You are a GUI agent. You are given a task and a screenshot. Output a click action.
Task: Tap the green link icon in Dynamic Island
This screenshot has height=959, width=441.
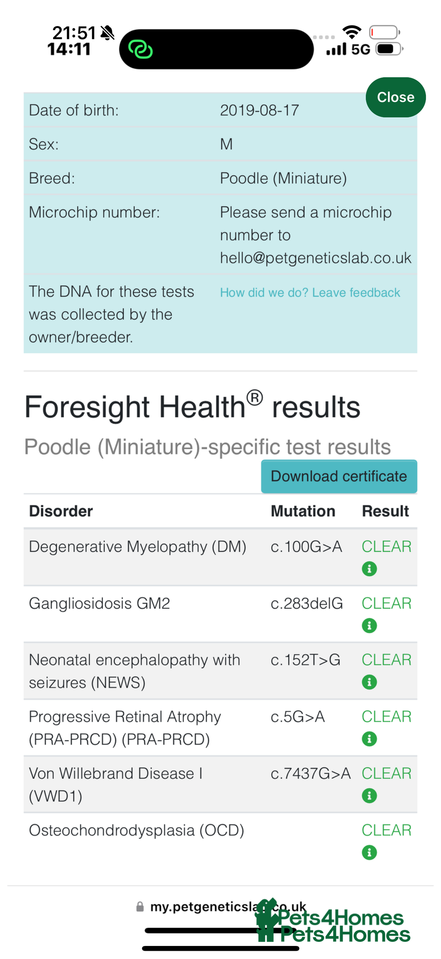pos(140,49)
